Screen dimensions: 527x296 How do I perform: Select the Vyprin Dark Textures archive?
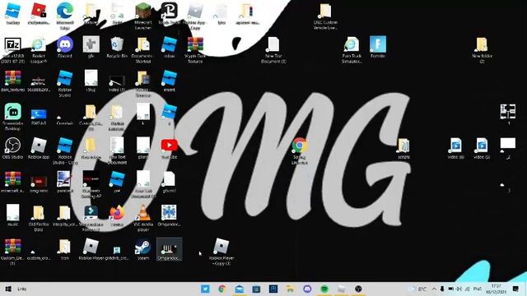pyautogui.click(x=195, y=49)
